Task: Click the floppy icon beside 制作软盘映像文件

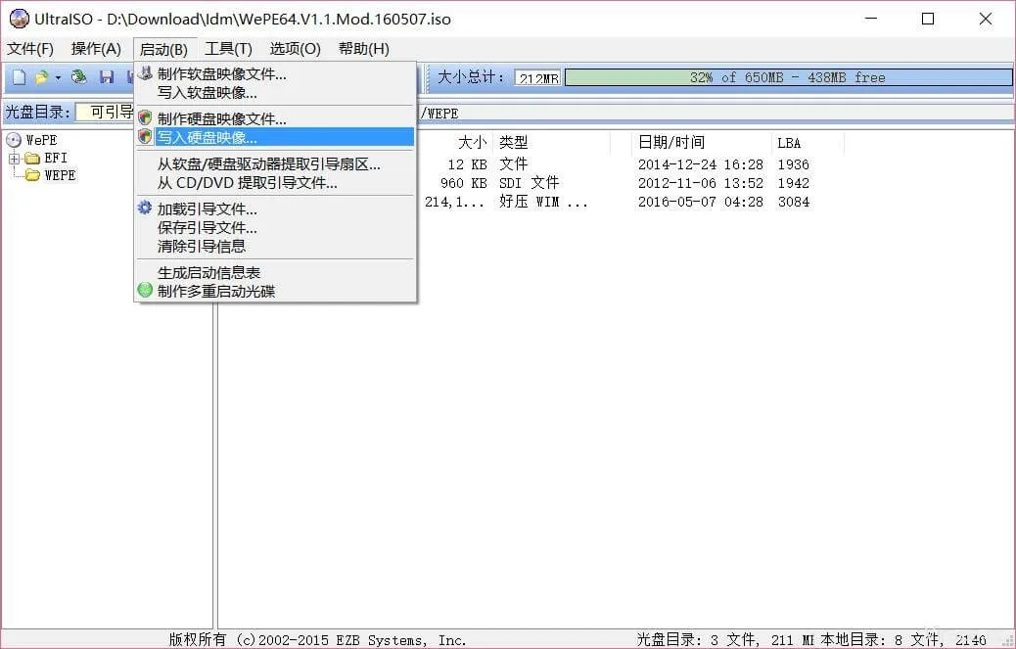Action: tap(145, 73)
